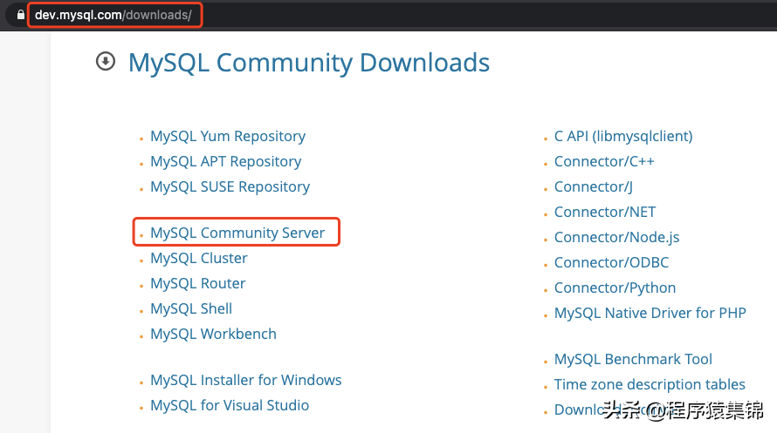Open Time zone description tables link
The image size is (777, 433).
[x=650, y=384]
